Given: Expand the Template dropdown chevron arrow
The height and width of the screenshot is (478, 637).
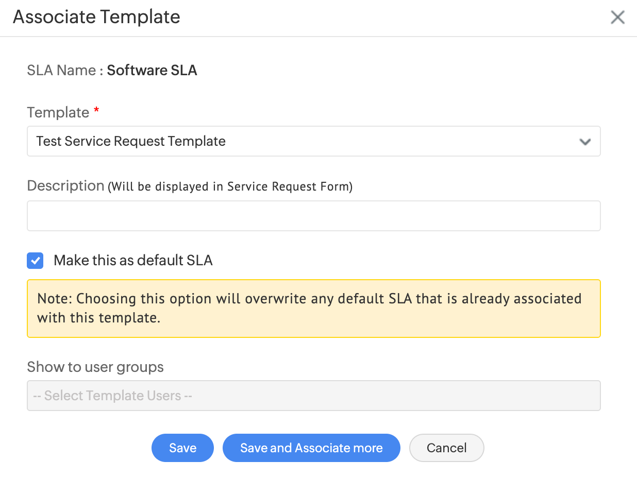Looking at the screenshot, I should 585,142.
